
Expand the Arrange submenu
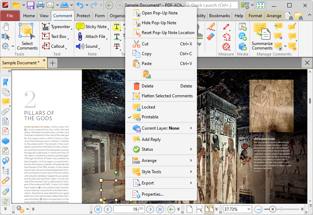161,161
